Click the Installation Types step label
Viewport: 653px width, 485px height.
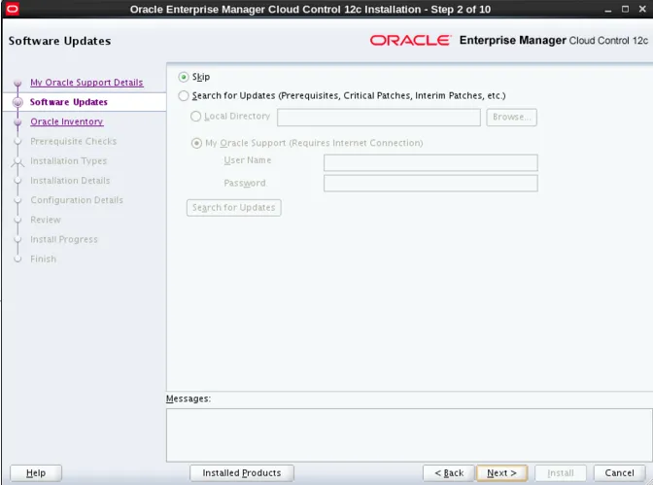point(68,160)
